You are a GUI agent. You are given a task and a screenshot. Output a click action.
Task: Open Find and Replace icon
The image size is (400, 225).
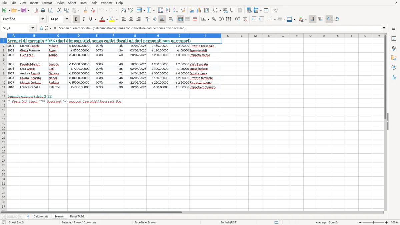tap(123, 10)
